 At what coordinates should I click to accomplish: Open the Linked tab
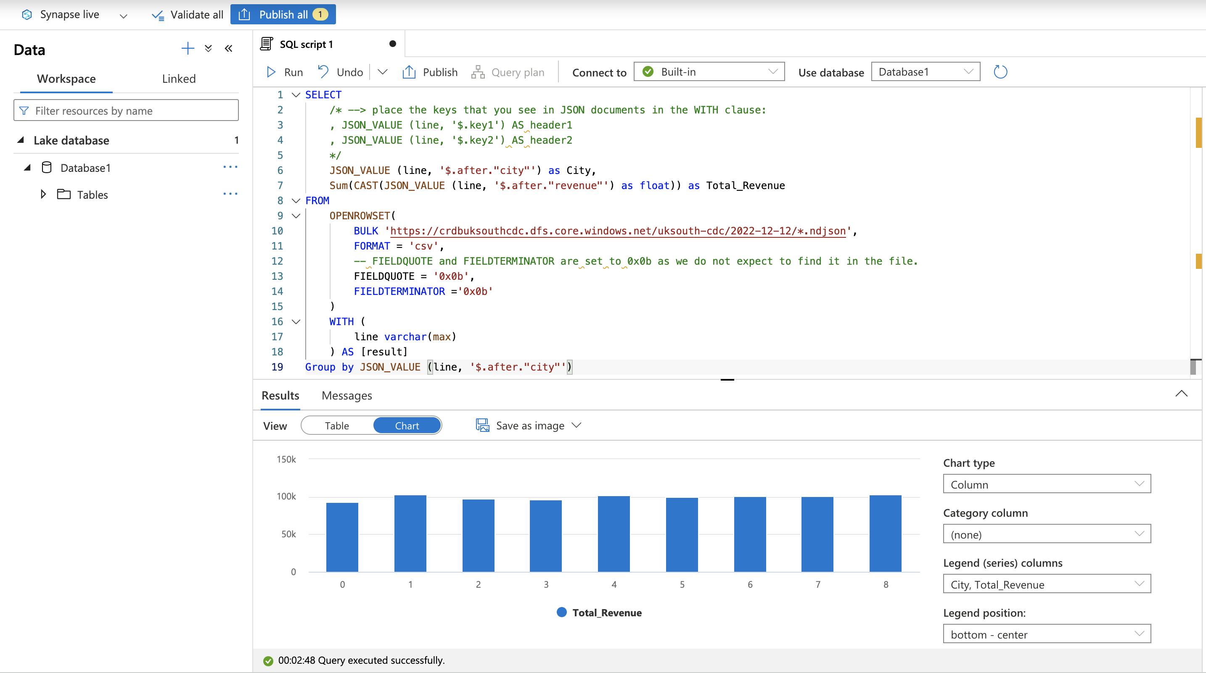(x=178, y=79)
